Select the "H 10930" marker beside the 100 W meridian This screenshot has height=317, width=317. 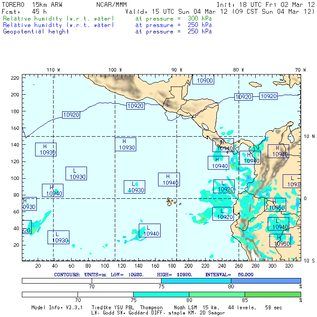(x=126, y=144)
